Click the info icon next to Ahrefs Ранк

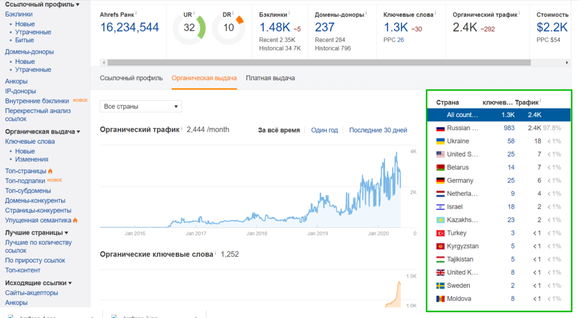click(x=136, y=13)
